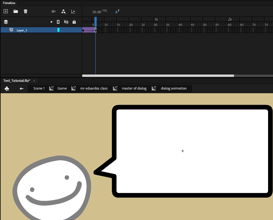Click the edit symbols clover icon

pyautogui.click(x=7, y=89)
